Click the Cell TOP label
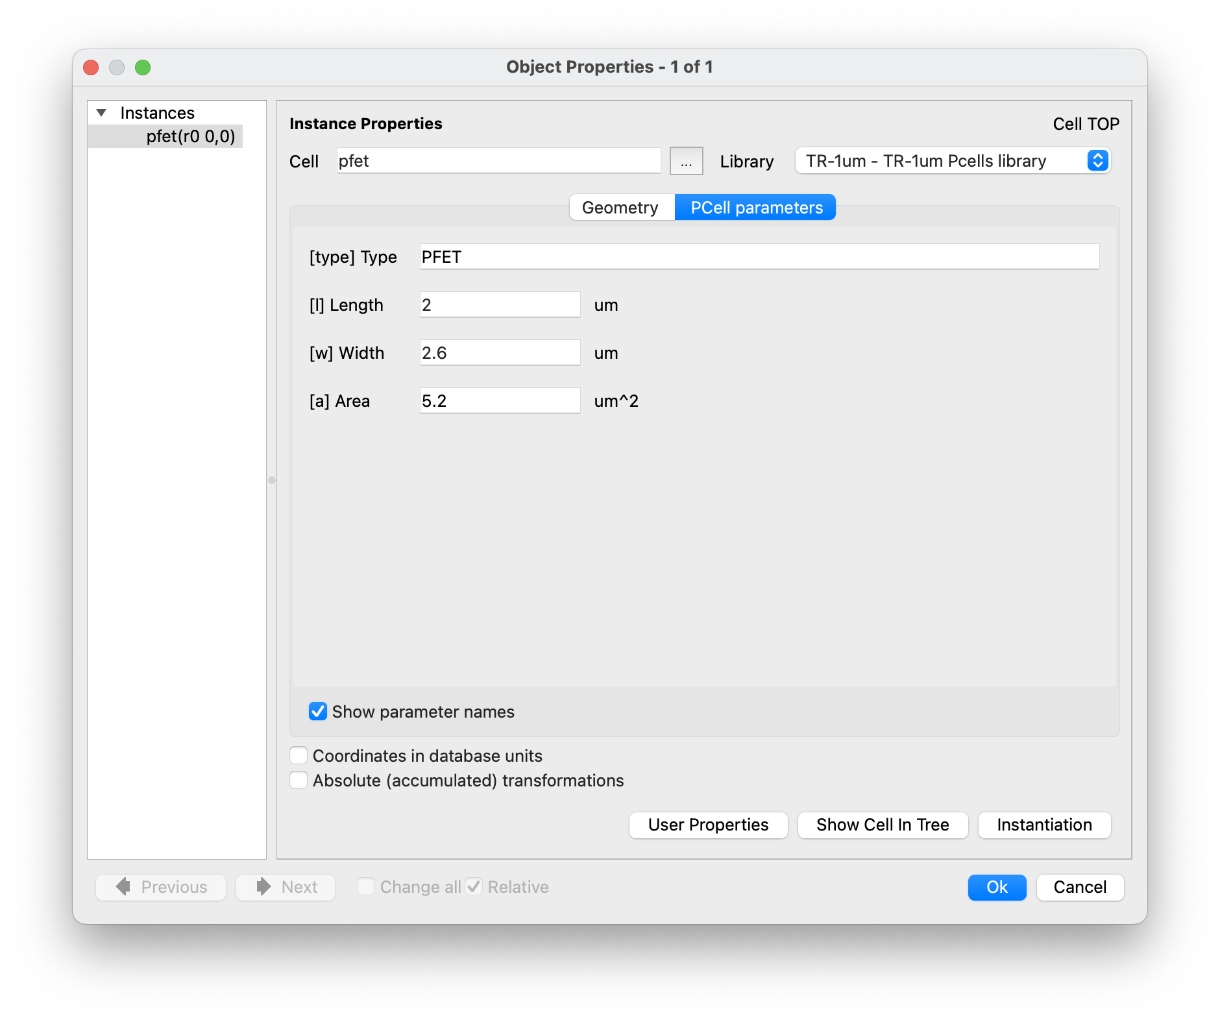 pyautogui.click(x=1086, y=124)
